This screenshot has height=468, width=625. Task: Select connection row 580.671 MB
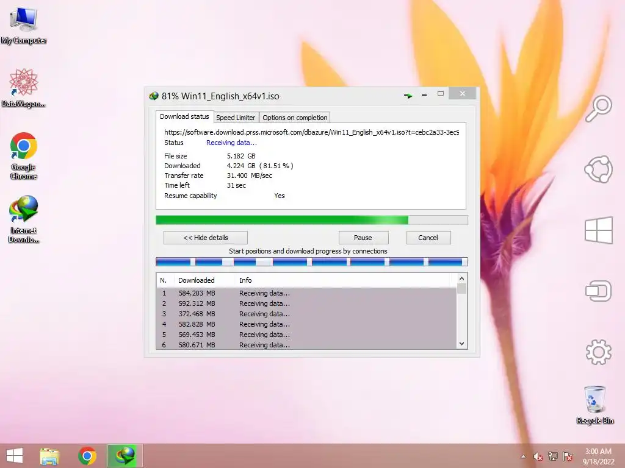coord(306,345)
